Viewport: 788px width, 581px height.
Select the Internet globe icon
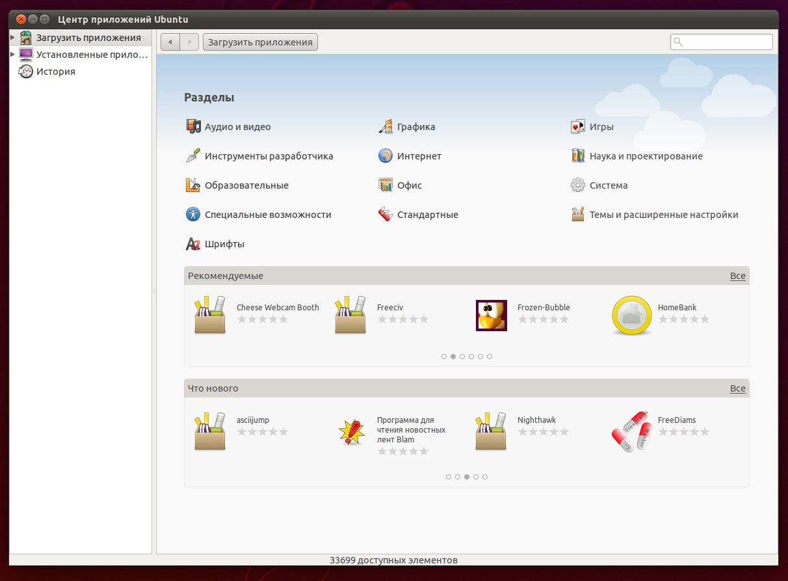pyautogui.click(x=386, y=156)
